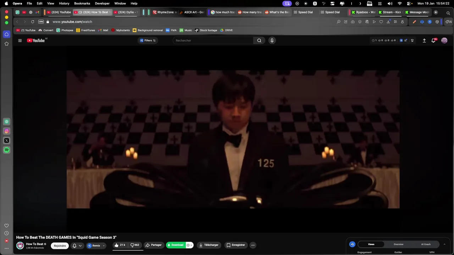Start voice search with the microphone icon

click(x=272, y=40)
